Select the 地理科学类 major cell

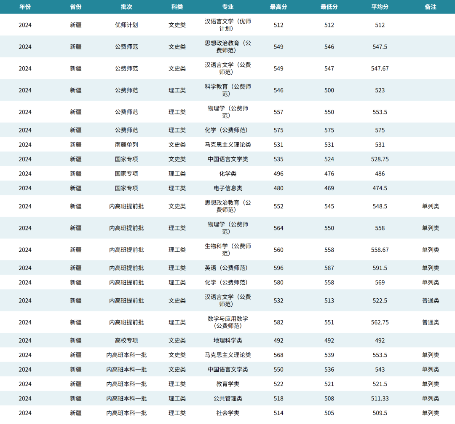pos(228,340)
